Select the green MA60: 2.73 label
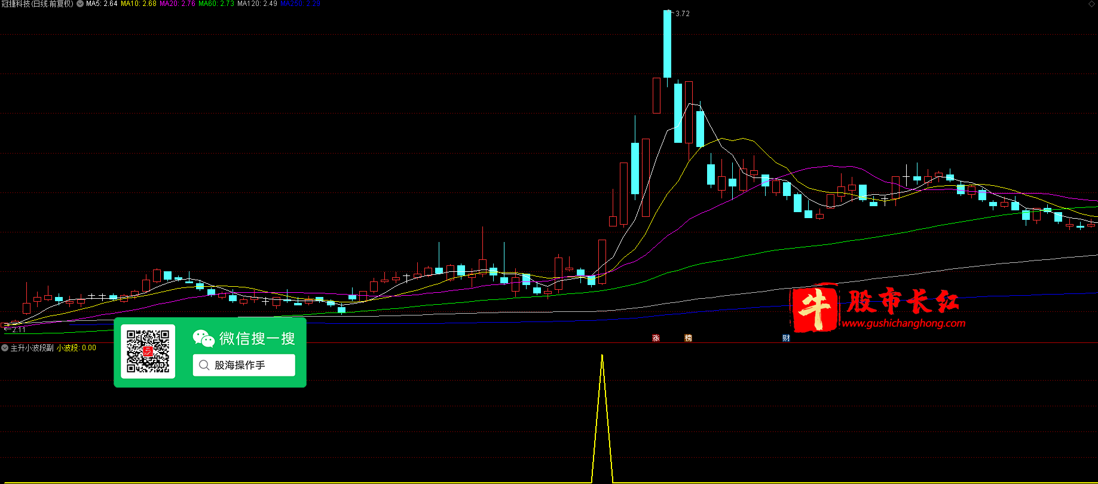Viewport: 1098px width, 484px height. [x=216, y=4]
